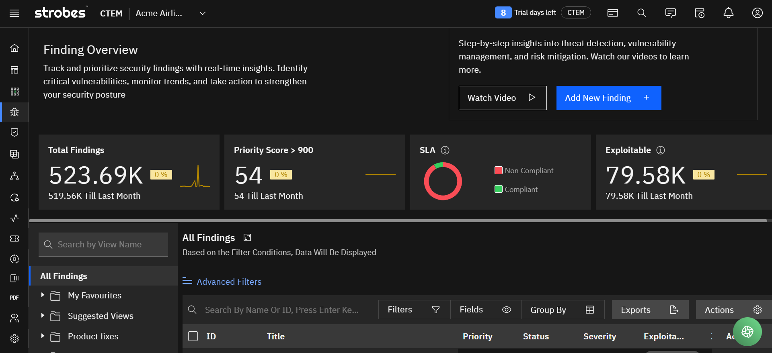Go to Home via the sidebar house icon

tap(14, 48)
